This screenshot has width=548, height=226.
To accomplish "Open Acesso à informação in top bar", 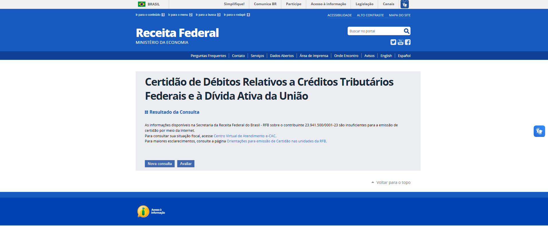I will point(328,4).
